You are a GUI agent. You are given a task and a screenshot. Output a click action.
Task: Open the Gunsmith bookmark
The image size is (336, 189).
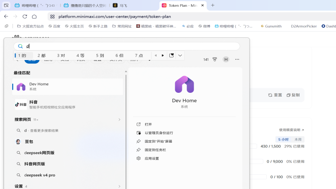pyautogui.click(x=271, y=26)
